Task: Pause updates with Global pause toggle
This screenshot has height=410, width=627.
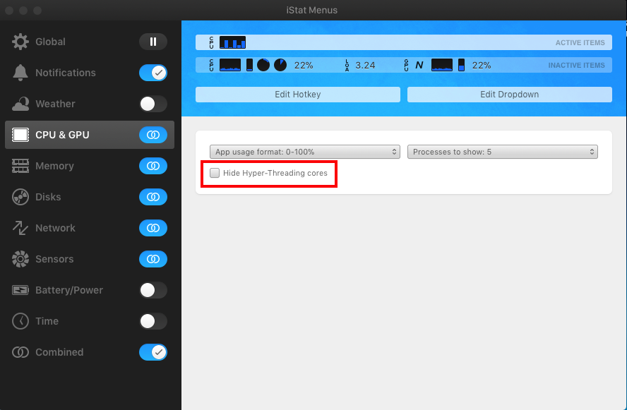Action: coord(153,42)
